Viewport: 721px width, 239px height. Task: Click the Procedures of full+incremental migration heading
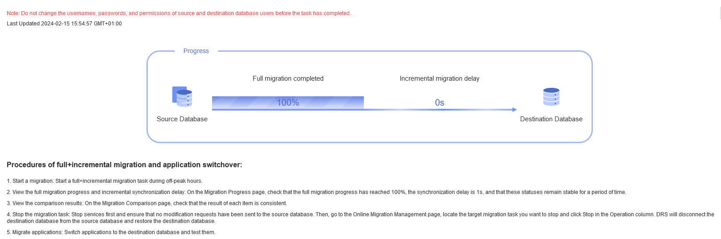[125, 165]
